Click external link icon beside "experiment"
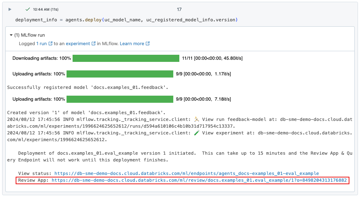 coord(94,44)
